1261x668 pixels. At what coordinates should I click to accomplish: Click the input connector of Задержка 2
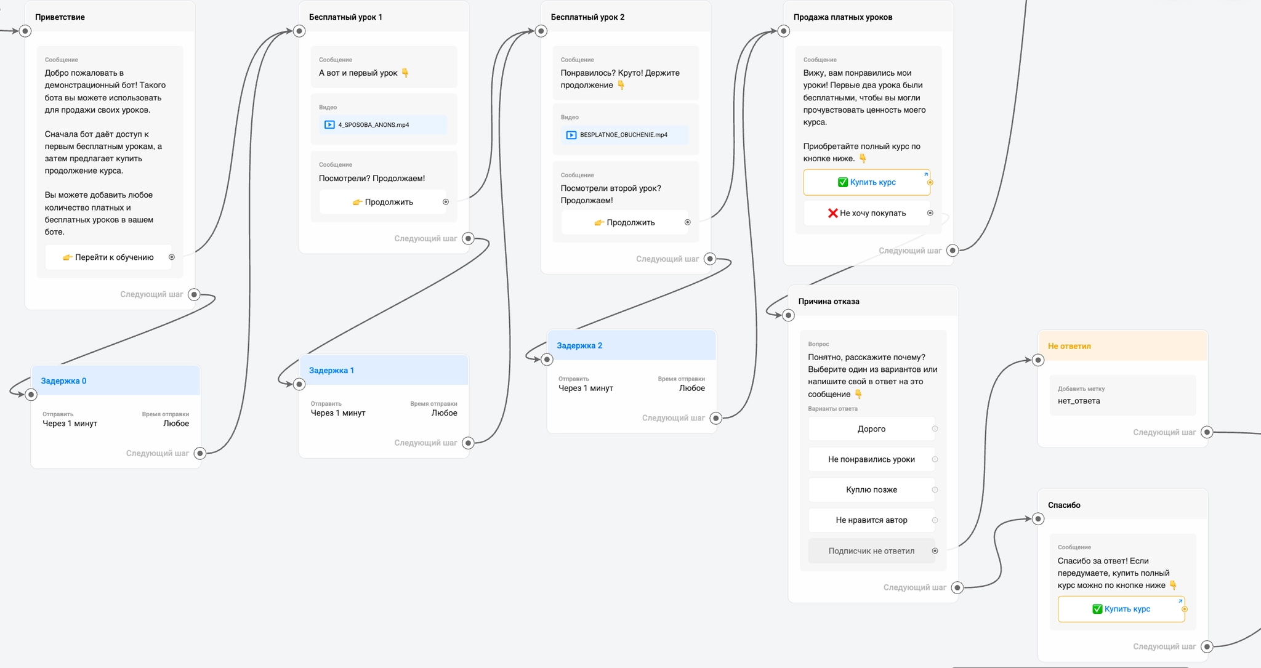click(x=547, y=360)
